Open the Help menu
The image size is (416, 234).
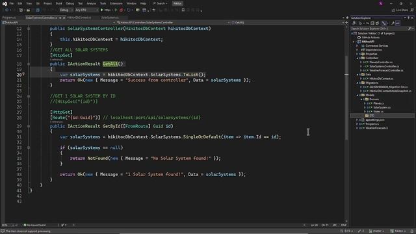pos(143,3)
